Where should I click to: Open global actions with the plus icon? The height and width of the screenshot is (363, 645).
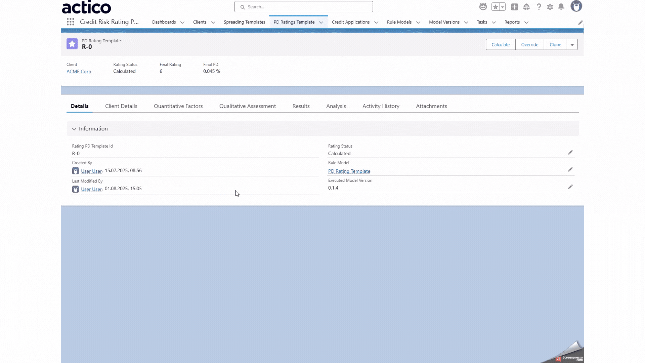515,6
